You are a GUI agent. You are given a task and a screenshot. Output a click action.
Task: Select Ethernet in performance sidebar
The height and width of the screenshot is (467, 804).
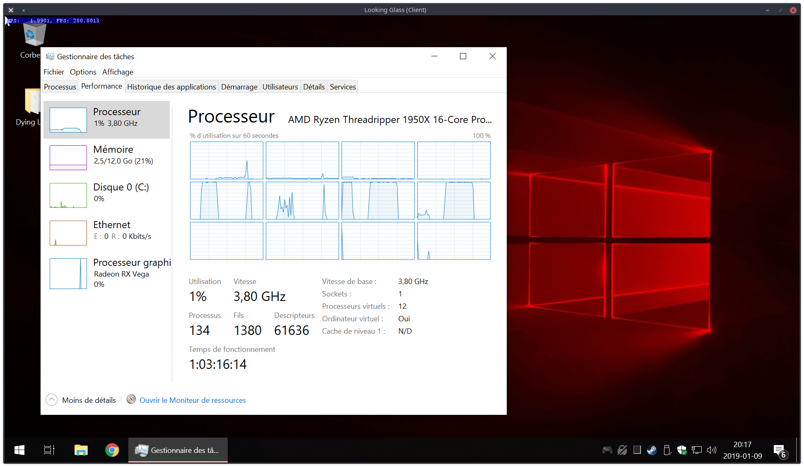click(107, 233)
